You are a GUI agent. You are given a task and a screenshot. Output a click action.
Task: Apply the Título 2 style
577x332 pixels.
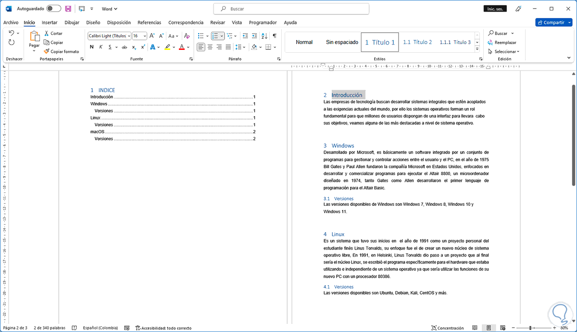tap(417, 42)
